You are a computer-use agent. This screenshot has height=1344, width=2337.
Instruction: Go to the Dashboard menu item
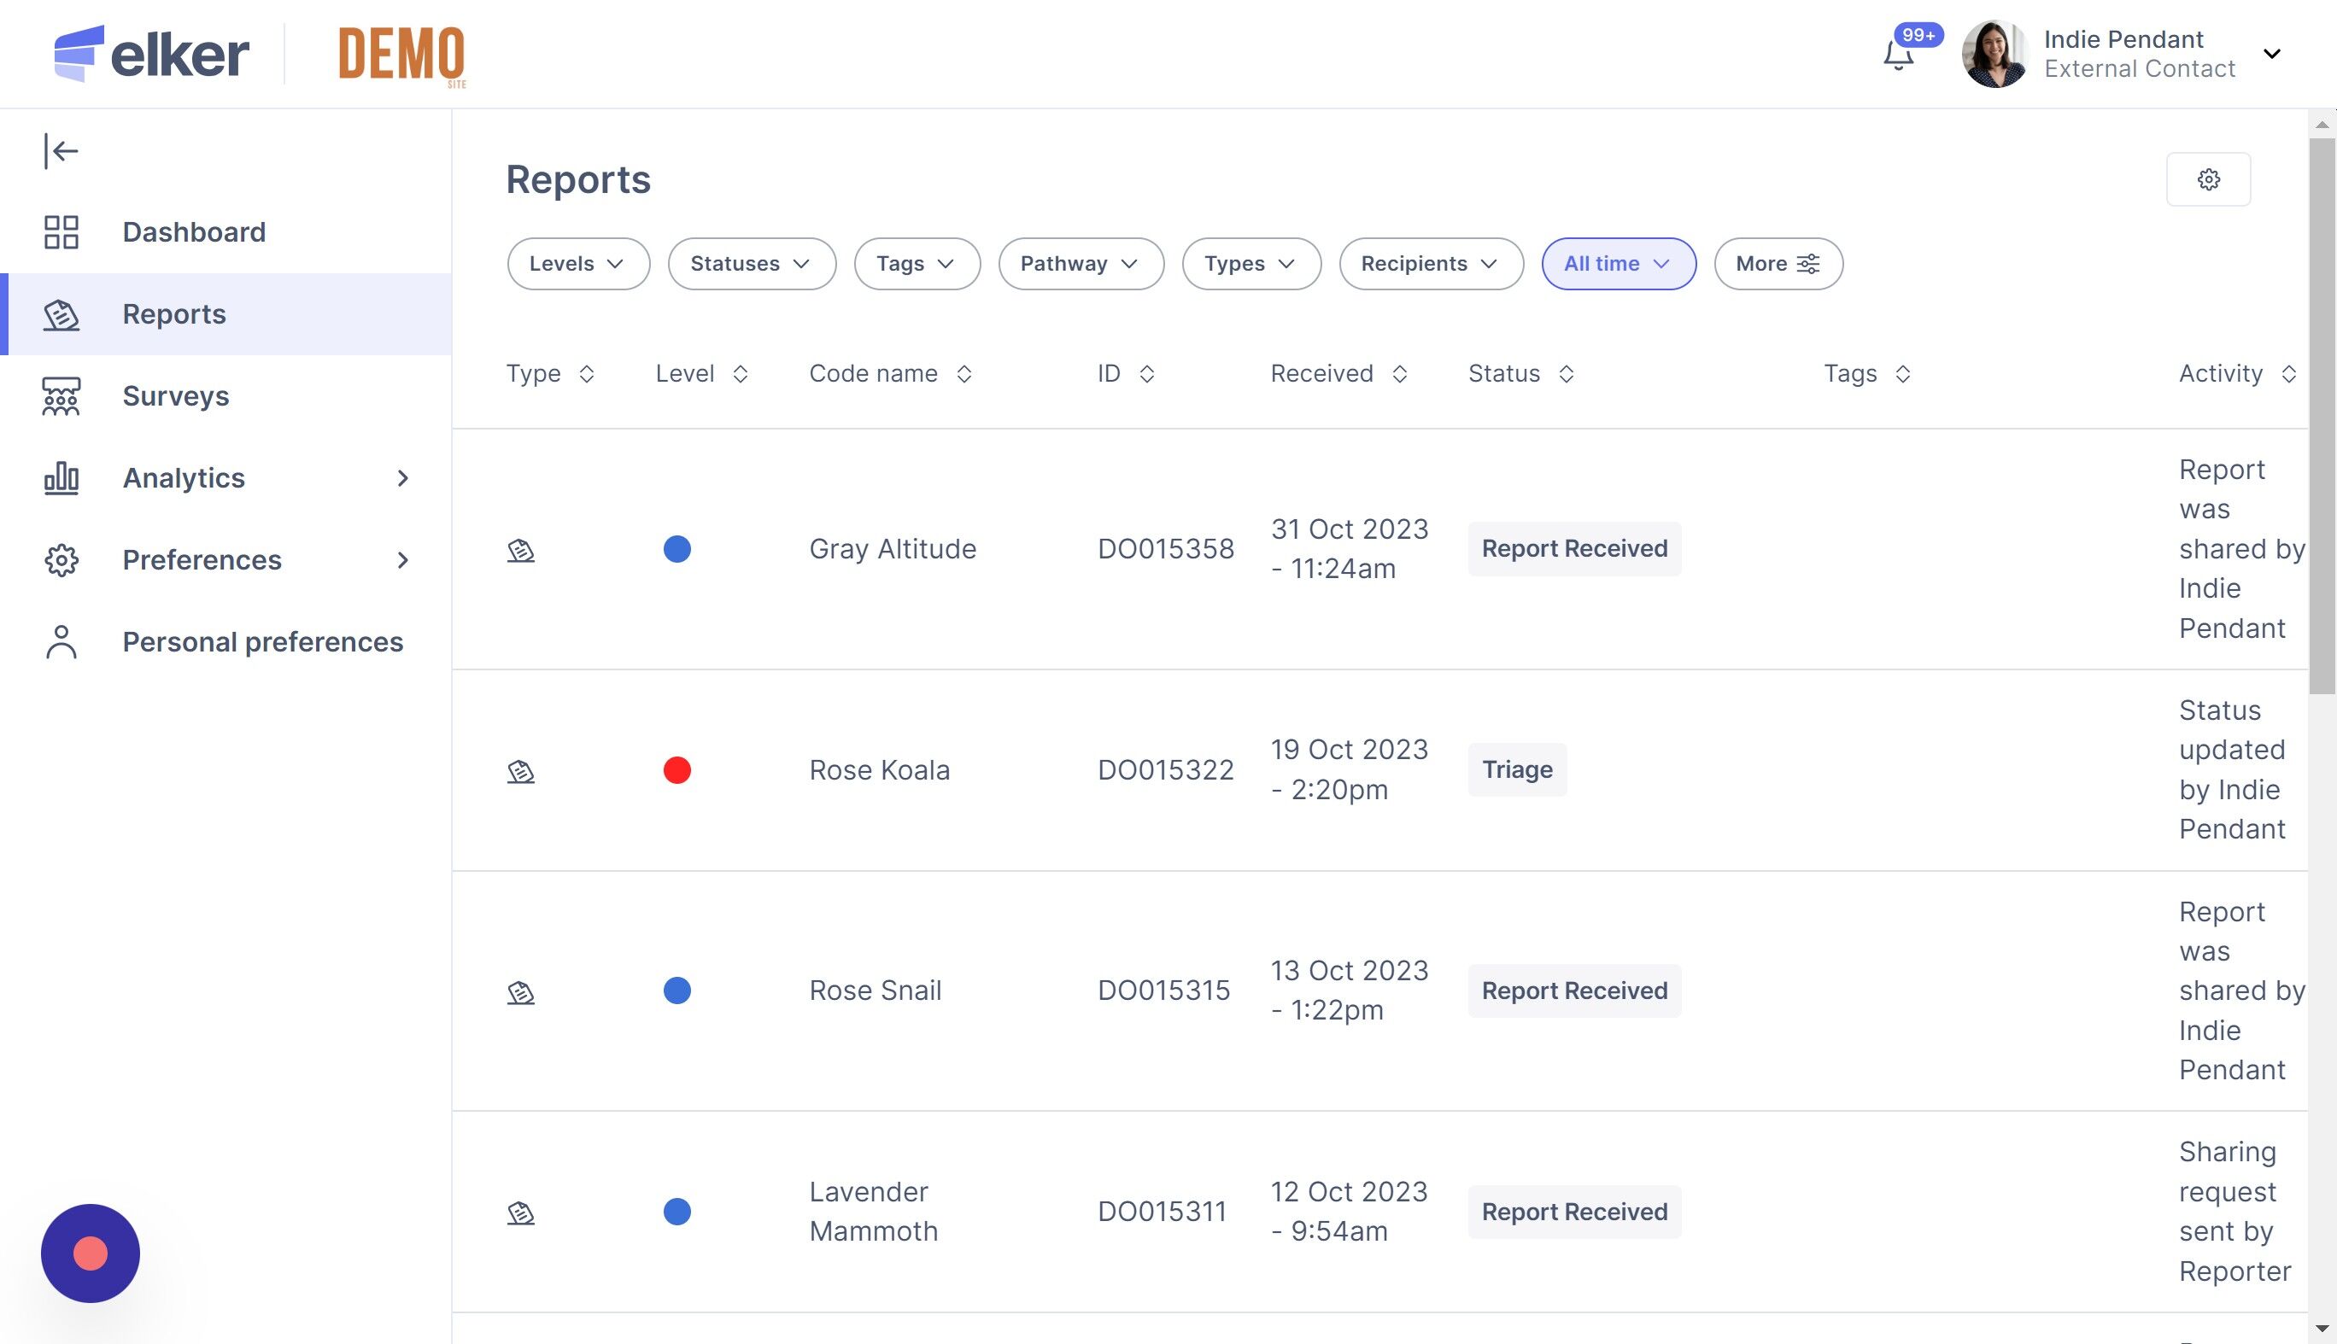[194, 231]
